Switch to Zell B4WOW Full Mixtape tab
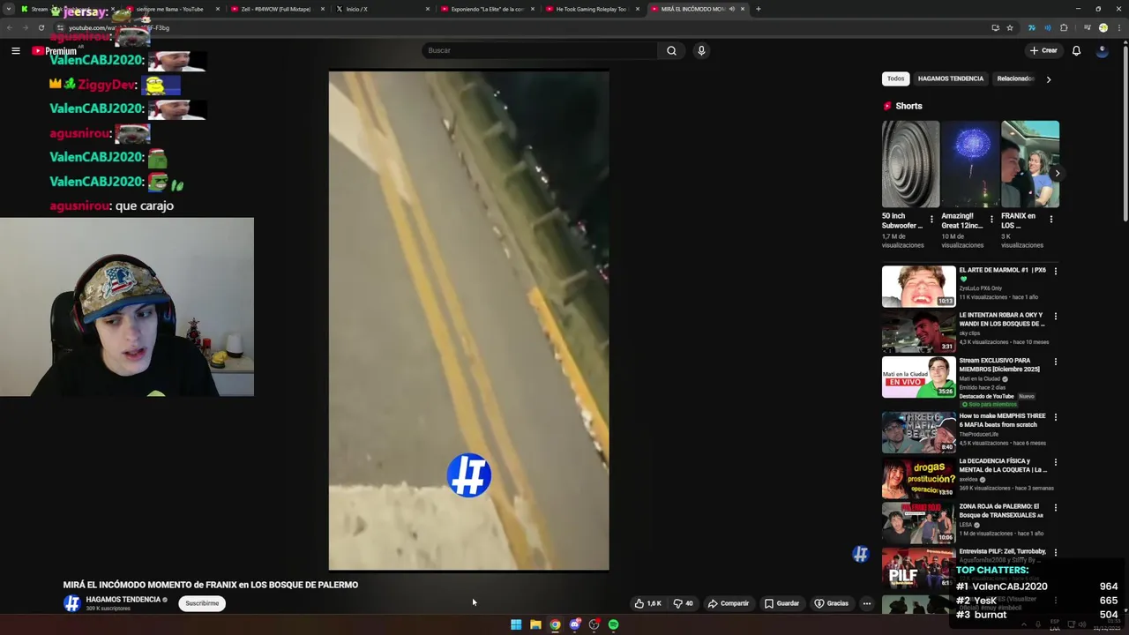 click(277, 9)
